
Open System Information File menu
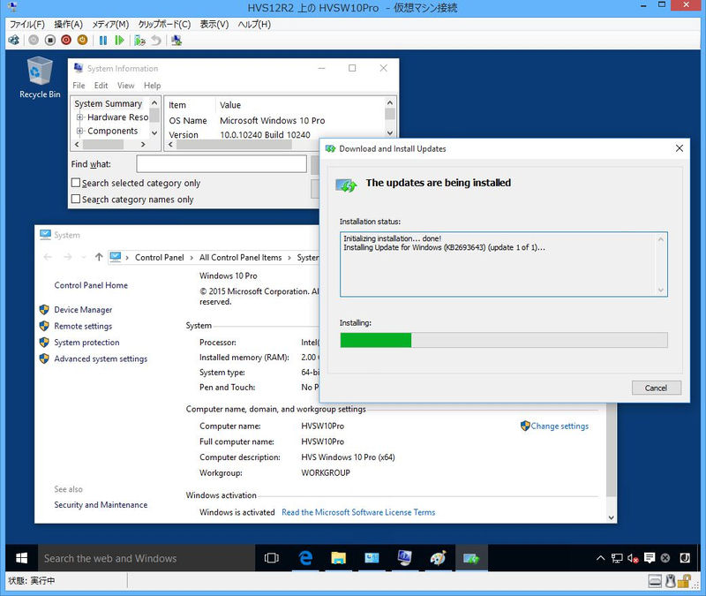point(79,86)
